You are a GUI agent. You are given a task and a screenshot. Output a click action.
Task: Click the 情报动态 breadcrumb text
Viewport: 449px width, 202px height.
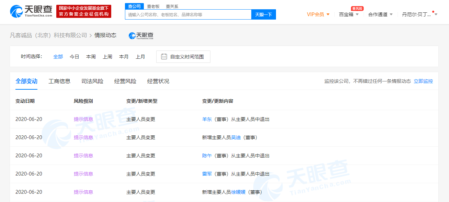coord(105,35)
